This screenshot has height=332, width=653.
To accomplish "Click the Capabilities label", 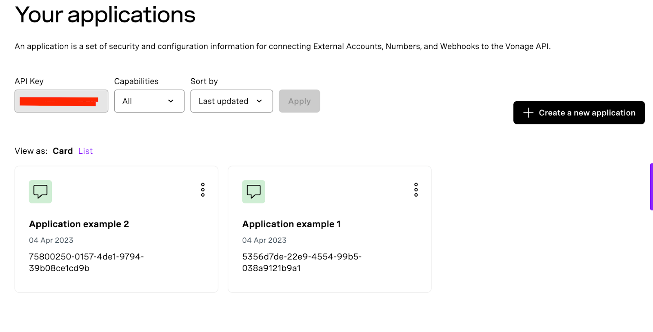I will (136, 81).
